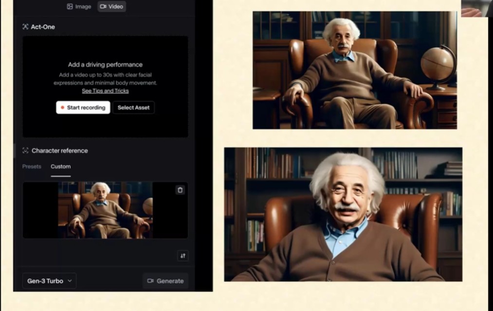Switch to the Image tab
This screenshot has height=311, width=493.
[79, 6]
